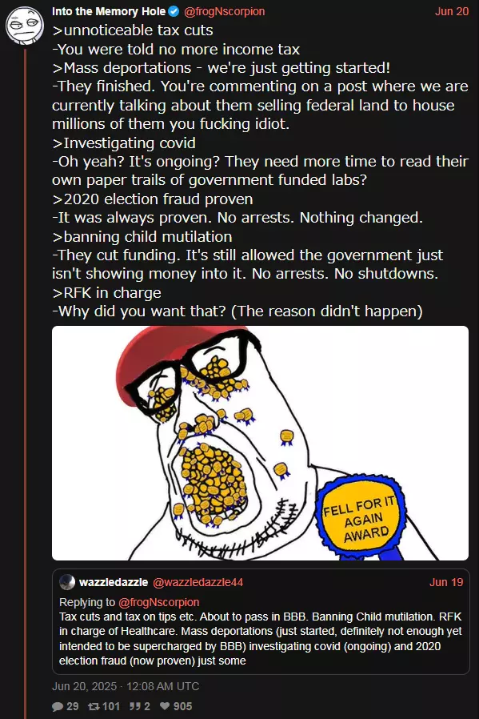Viewport: 479px width, 719px height.
Task: Like the post with heart icon
Action: click(165, 706)
